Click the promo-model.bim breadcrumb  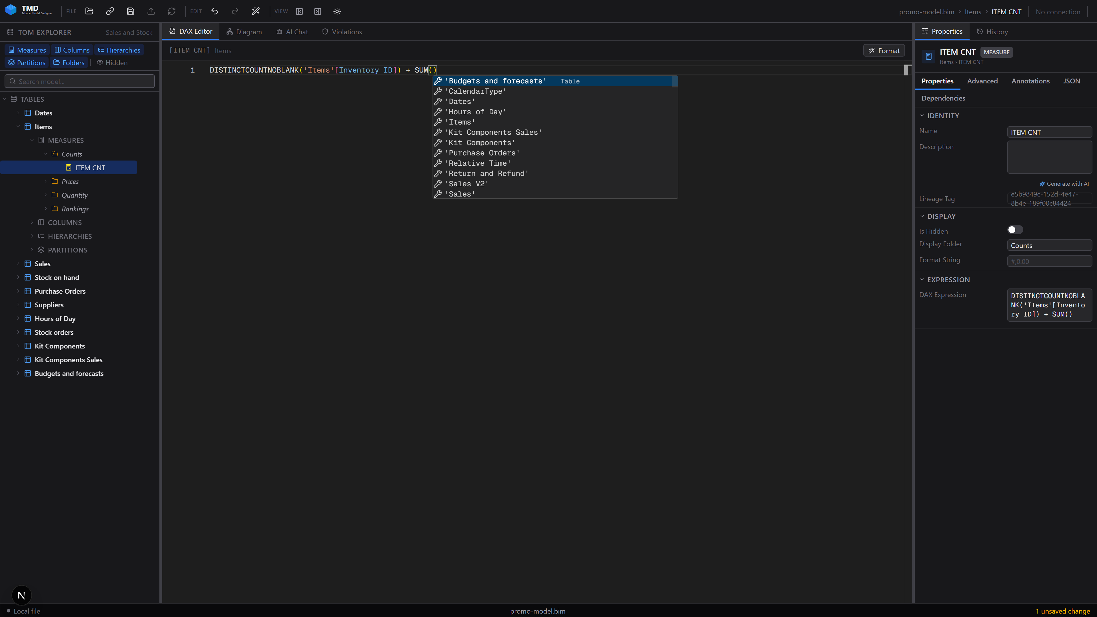coord(926,12)
